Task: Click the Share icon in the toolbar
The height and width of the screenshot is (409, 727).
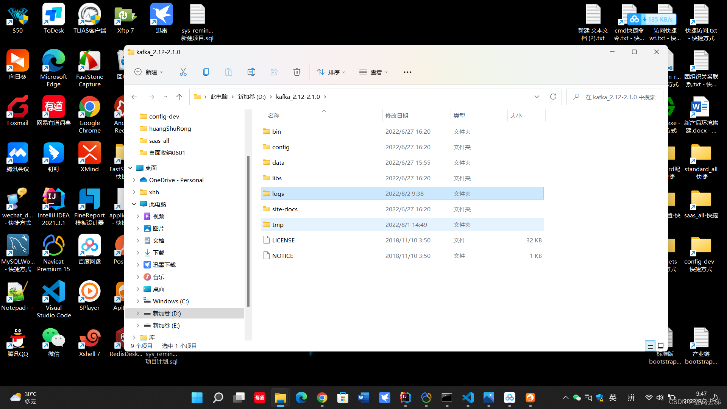Action: pos(274,72)
